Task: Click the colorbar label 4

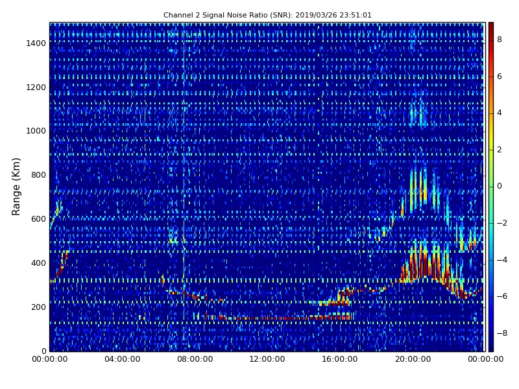Action: click(x=500, y=113)
